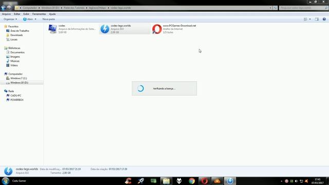
Task: Open Windows 7 (C:) drive
Action: pyautogui.click(x=19, y=78)
